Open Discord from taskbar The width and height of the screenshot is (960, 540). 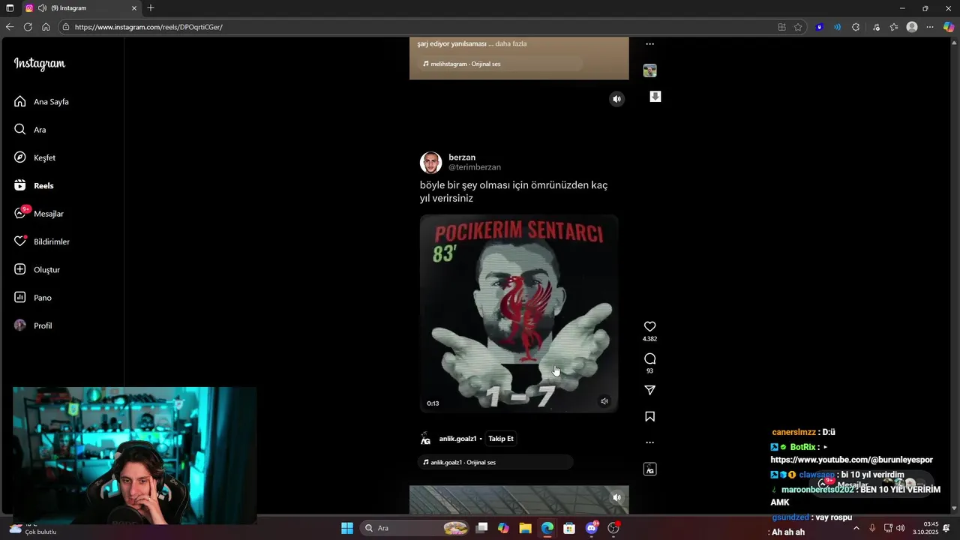point(592,528)
